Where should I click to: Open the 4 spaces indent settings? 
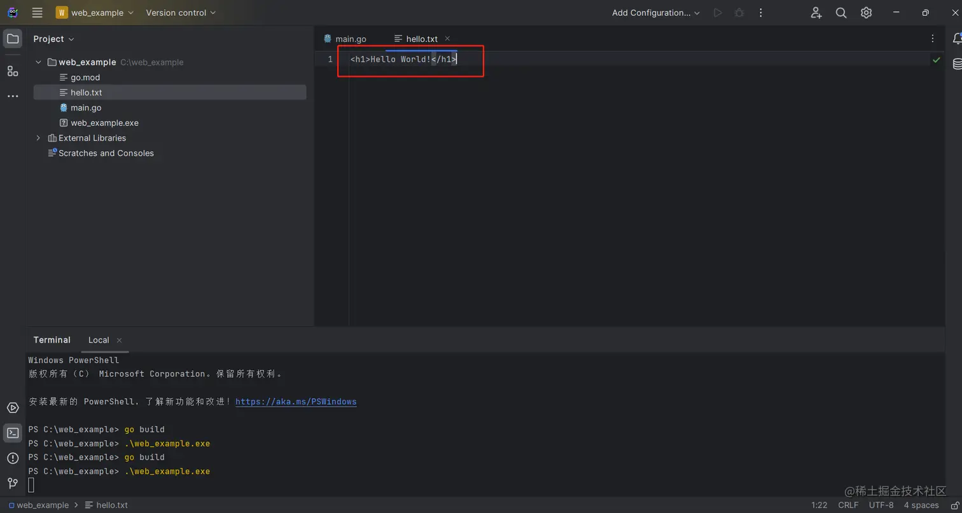(921, 505)
